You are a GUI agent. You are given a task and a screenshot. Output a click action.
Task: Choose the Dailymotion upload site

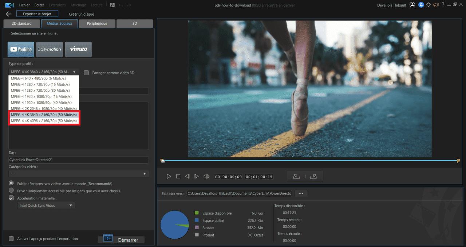click(50, 49)
